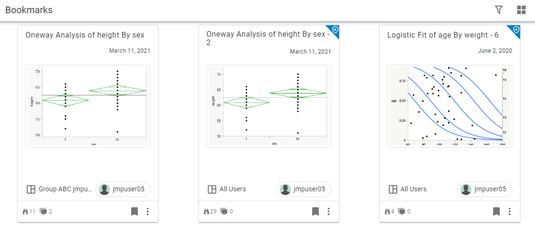Open more options menu for Oneway Analysis - 2
The width and height of the screenshot is (535, 235).
[329, 211]
